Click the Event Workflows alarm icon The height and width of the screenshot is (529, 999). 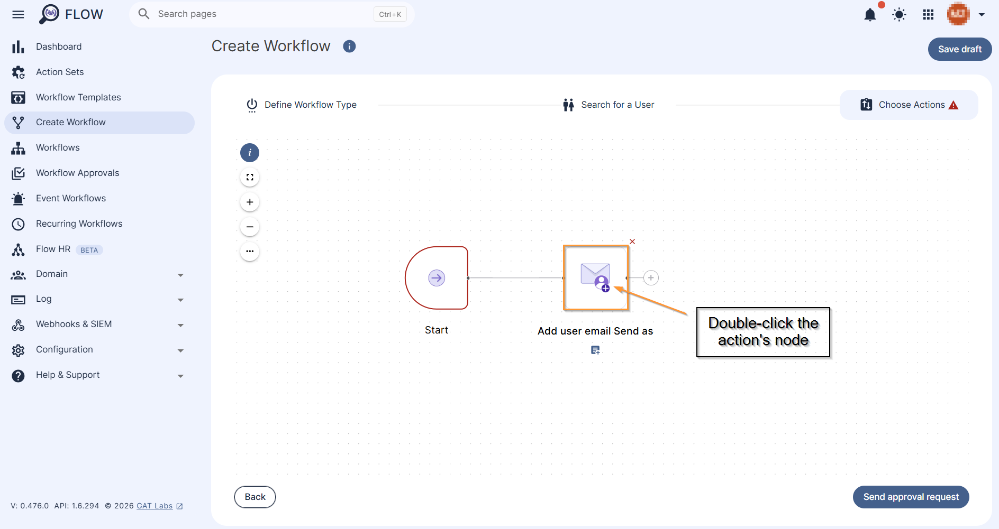(18, 199)
